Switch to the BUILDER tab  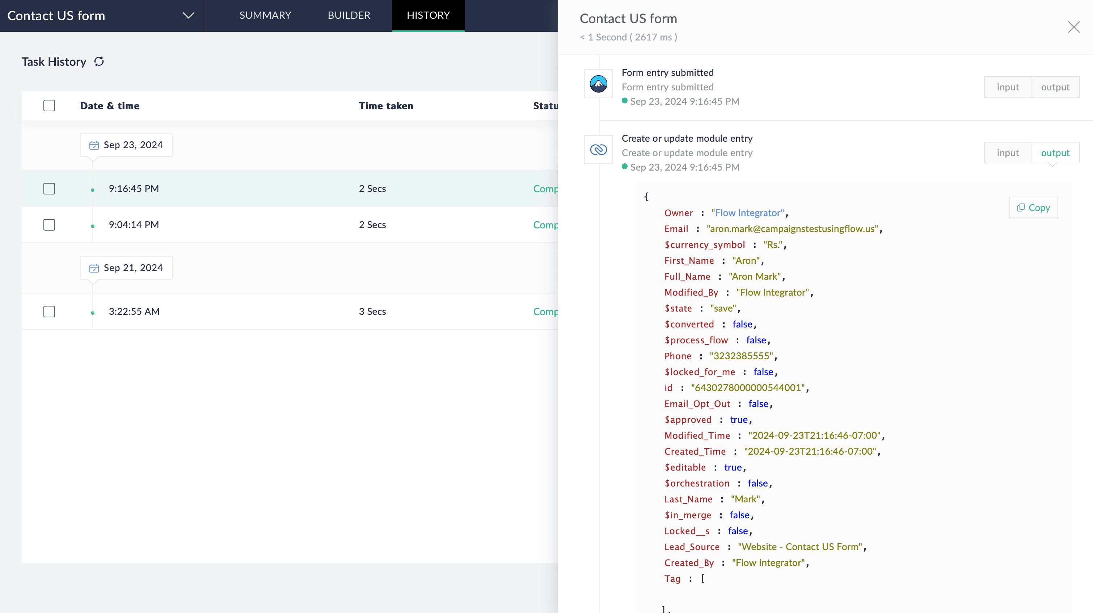(x=349, y=15)
